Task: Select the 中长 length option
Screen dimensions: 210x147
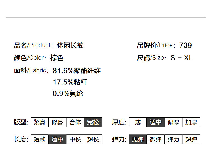Action: 75,139
